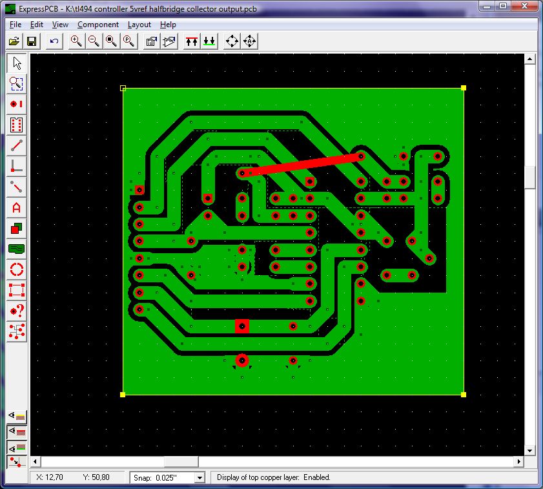The height and width of the screenshot is (489, 543).
Task: Zoom to fit the whole board
Action: 111,41
